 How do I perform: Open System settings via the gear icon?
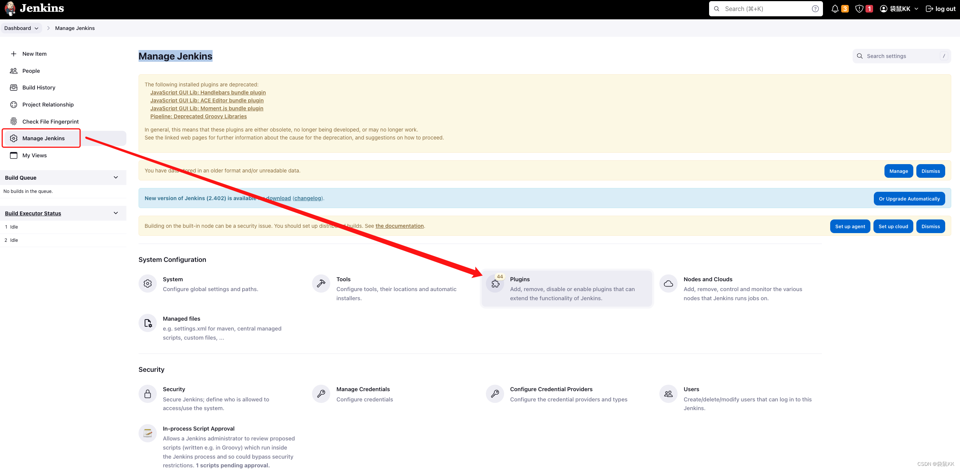[x=148, y=283]
